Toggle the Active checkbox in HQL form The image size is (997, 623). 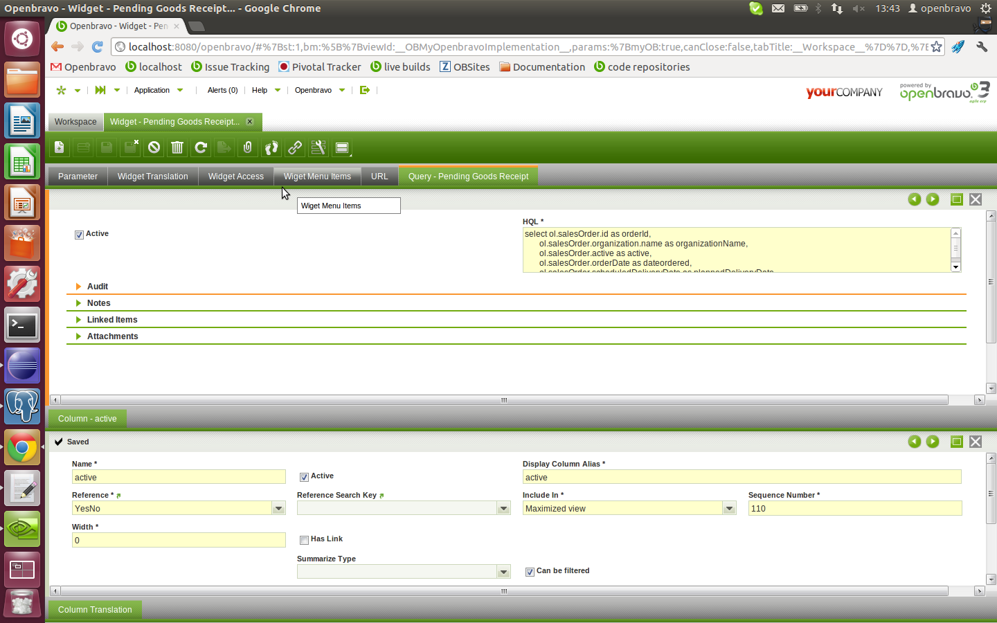(x=79, y=235)
